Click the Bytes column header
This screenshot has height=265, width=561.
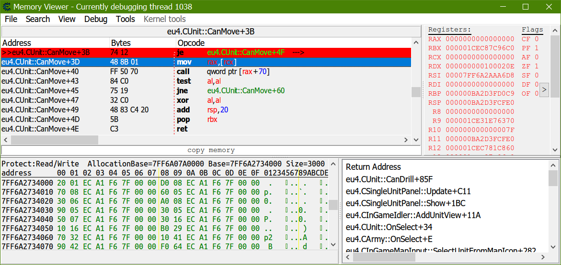[x=143, y=43]
